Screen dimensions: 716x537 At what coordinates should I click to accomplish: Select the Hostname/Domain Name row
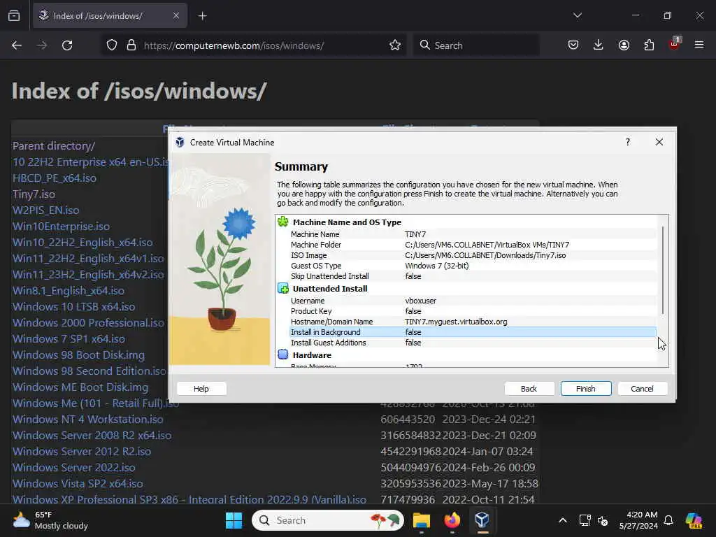[x=473, y=322]
